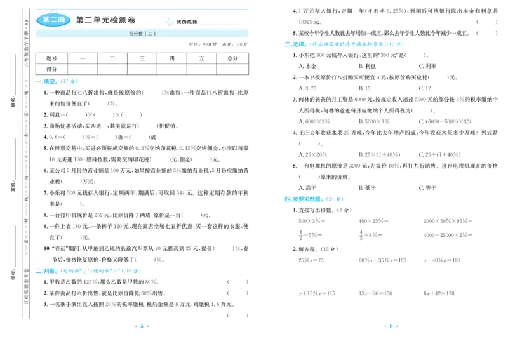Click subheading 2. 解方程。(12分)
The image size is (508, 339).
click(316, 249)
